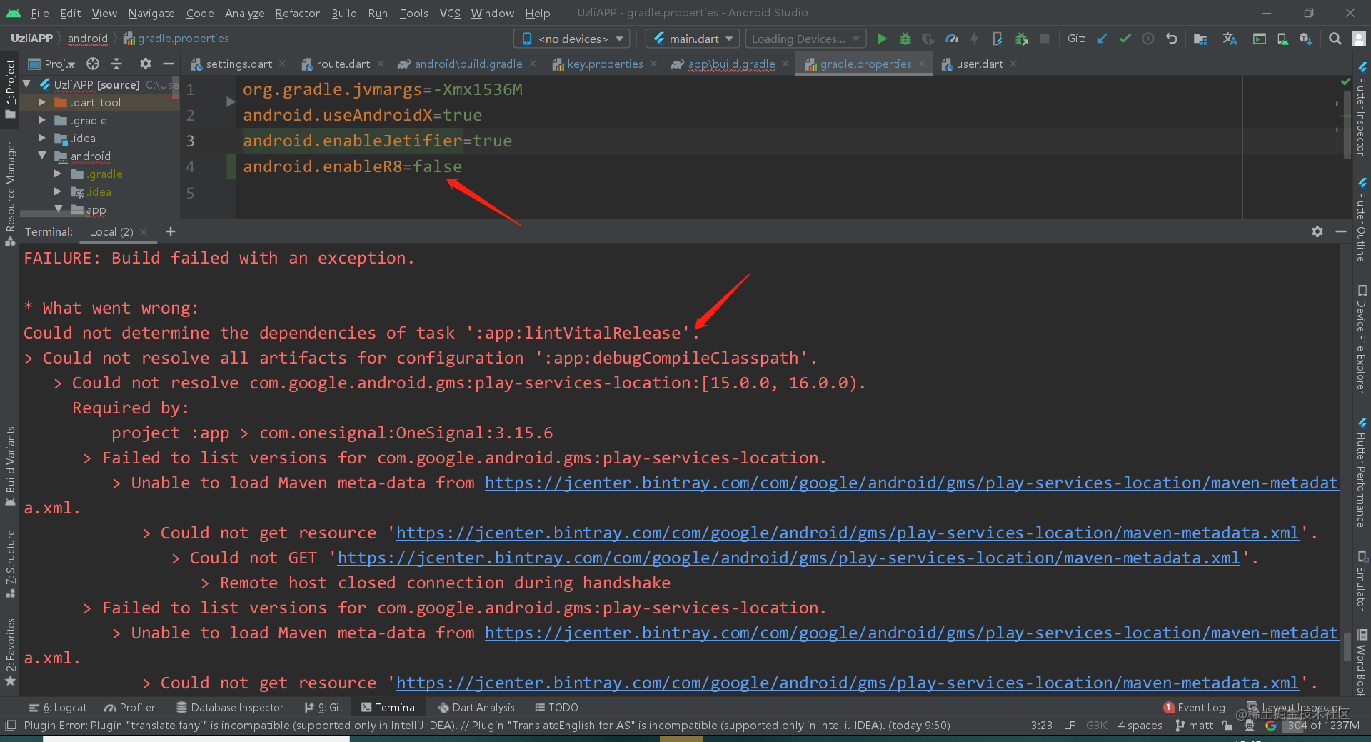The height and width of the screenshot is (742, 1371).
Task: Run with coverage icon
Action: 928,39
